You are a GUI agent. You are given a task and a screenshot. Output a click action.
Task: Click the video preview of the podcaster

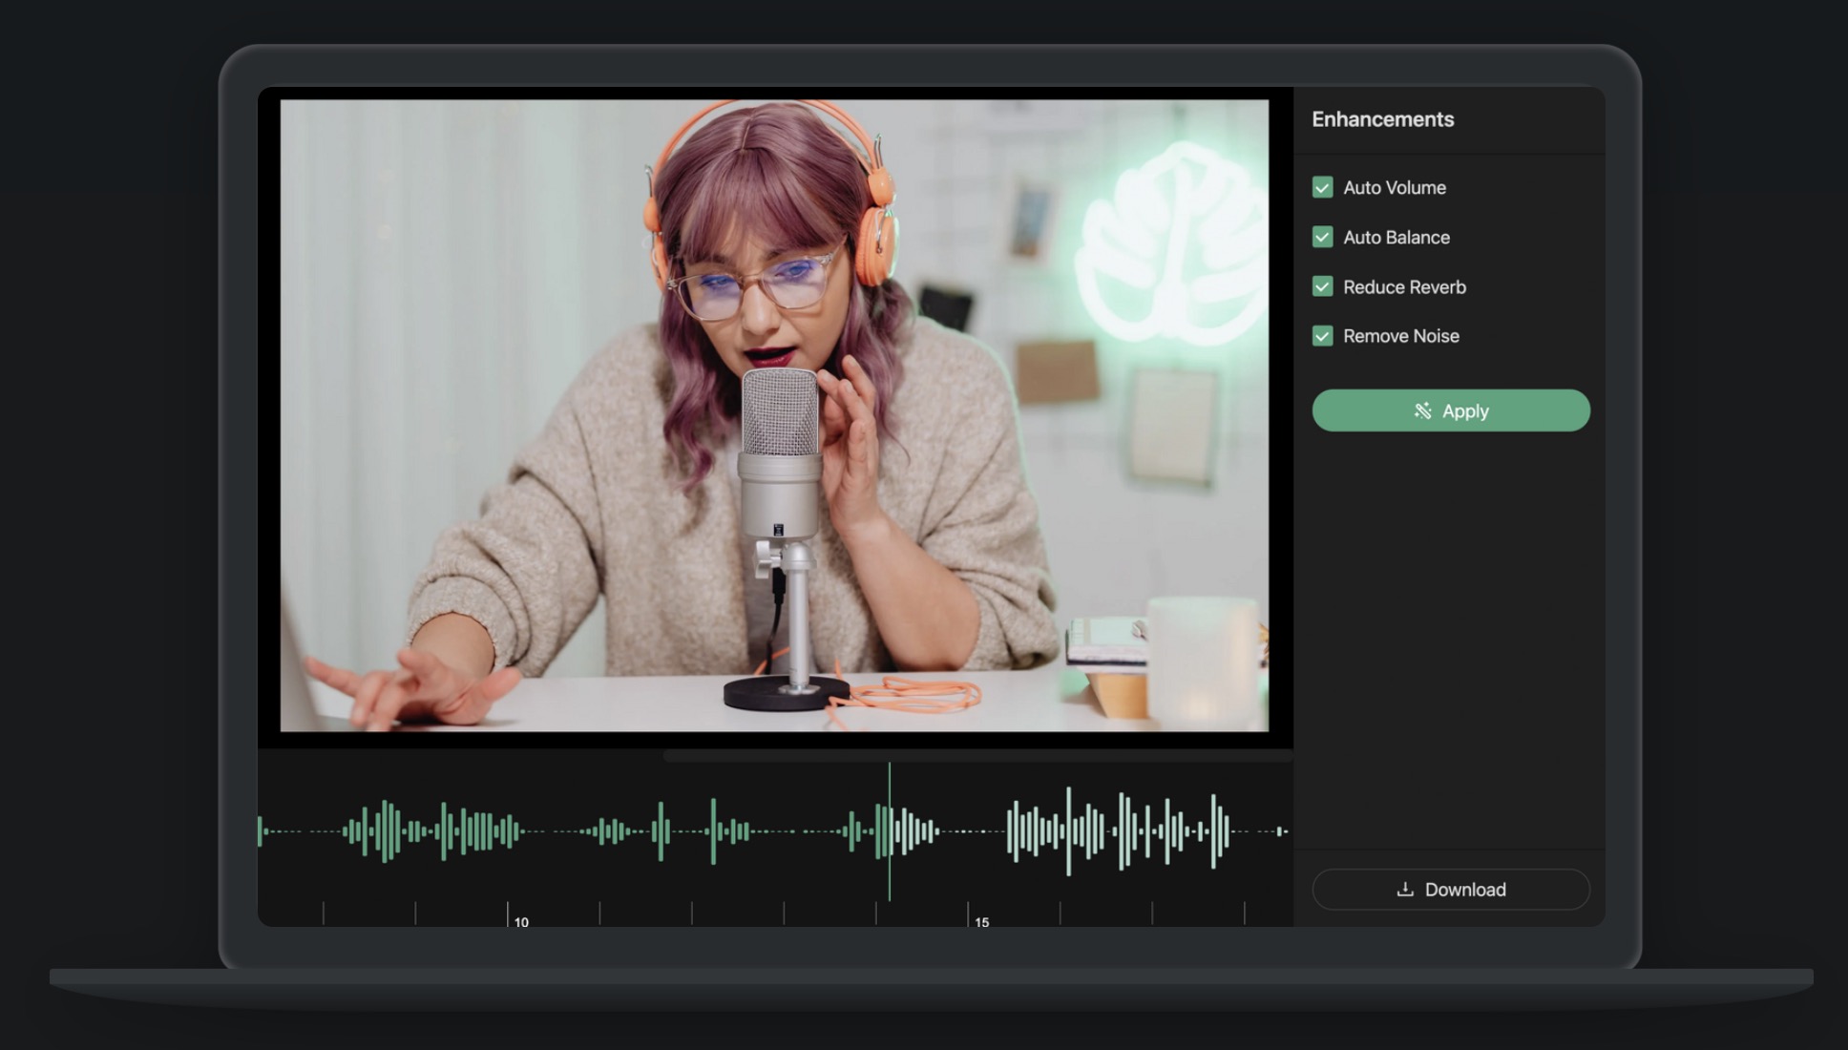tap(774, 416)
